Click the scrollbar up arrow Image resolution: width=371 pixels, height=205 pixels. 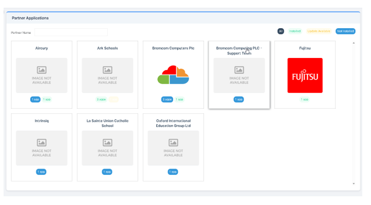click(x=354, y=43)
